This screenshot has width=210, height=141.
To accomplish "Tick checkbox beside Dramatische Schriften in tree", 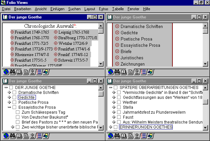I will pos(14,93).
